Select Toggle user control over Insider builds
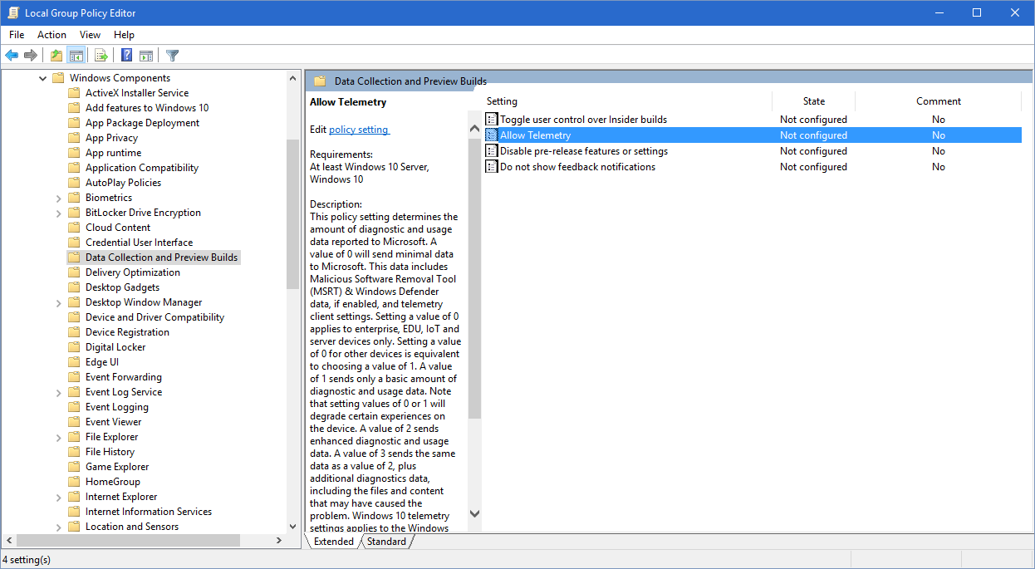Screen dimensions: 1035x569 [583, 120]
